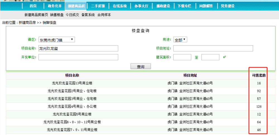The width and height of the screenshot is (279, 135).
Task: Select 龙光玖龙玺花园4号商业、办公楼 project name
Action: click(x=72, y=106)
